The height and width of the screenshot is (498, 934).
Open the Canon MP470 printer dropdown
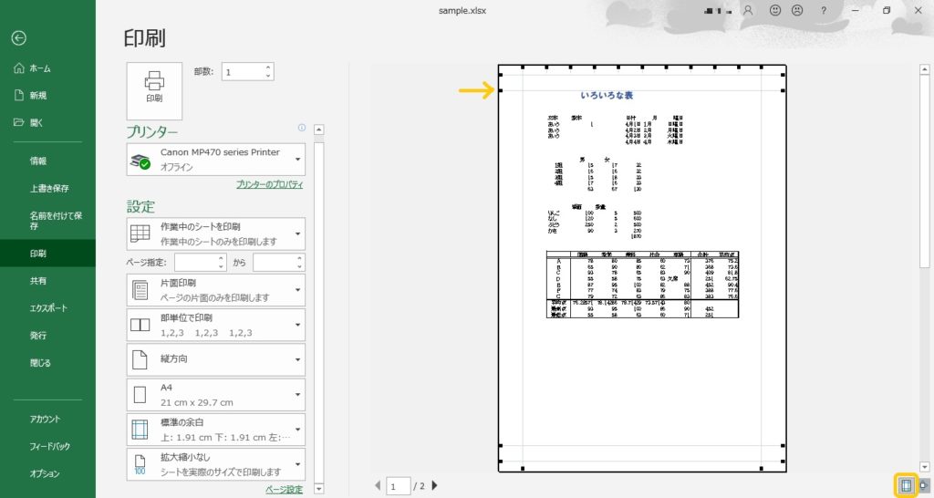[x=216, y=160]
